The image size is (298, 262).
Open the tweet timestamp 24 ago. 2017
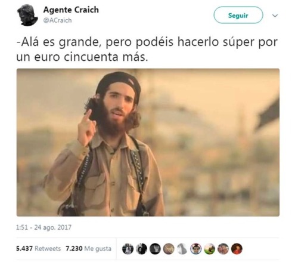point(44,227)
